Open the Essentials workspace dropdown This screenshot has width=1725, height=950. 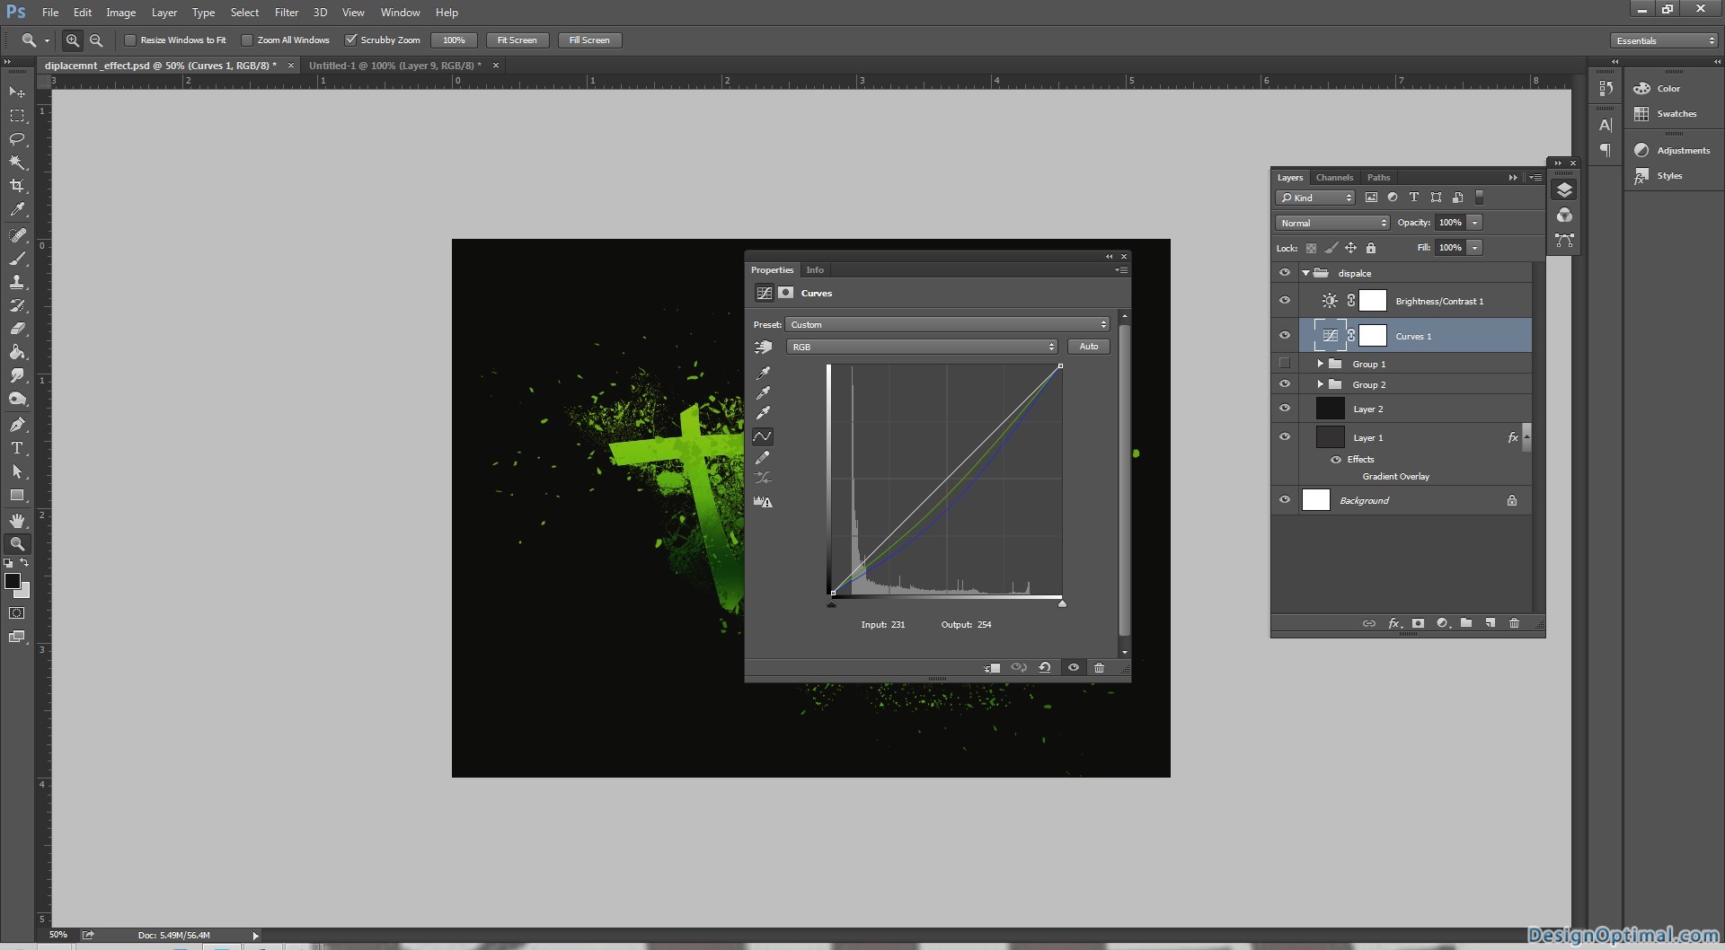(1664, 40)
